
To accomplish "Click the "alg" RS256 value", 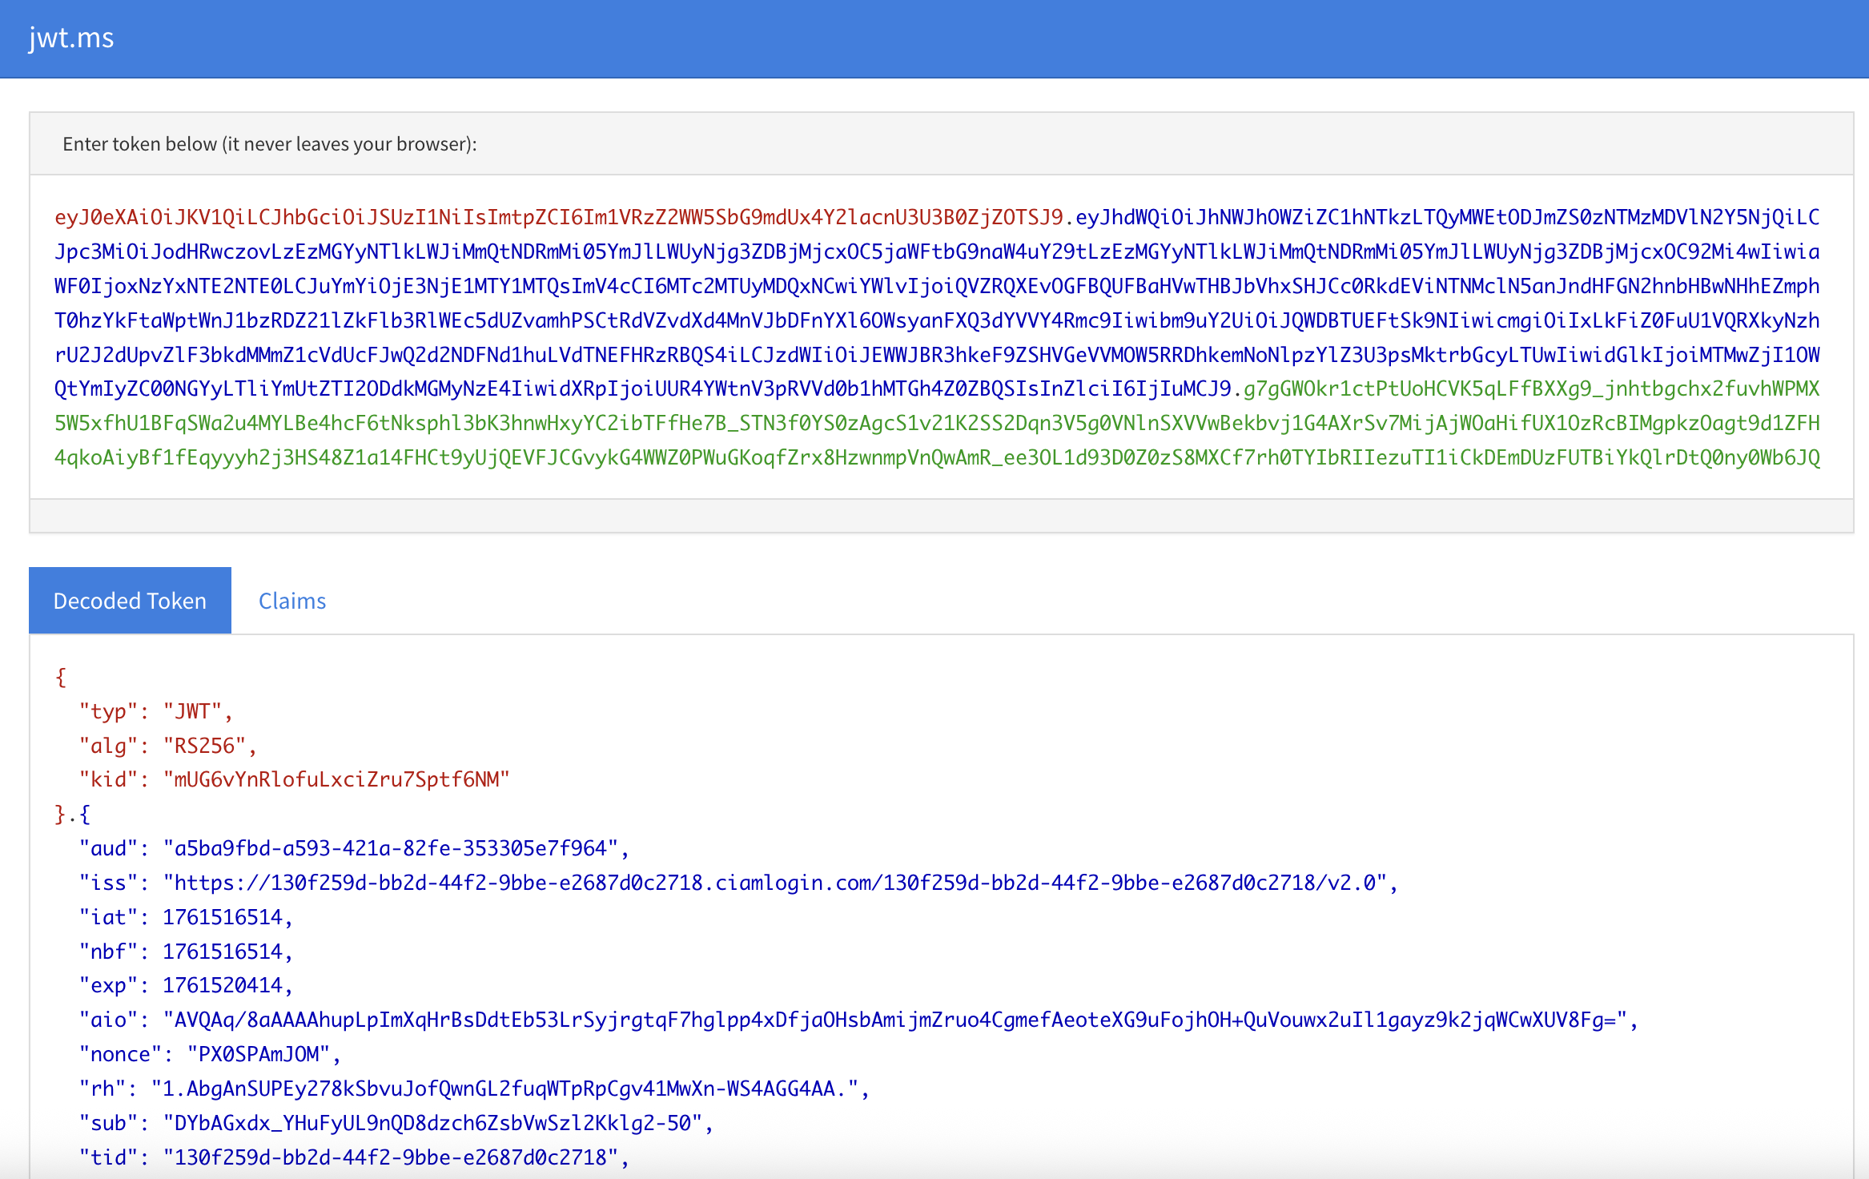I will tap(204, 746).
